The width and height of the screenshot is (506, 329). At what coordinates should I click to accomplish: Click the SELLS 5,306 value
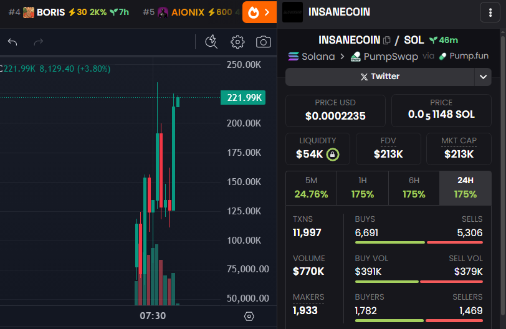(x=469, y=233)
